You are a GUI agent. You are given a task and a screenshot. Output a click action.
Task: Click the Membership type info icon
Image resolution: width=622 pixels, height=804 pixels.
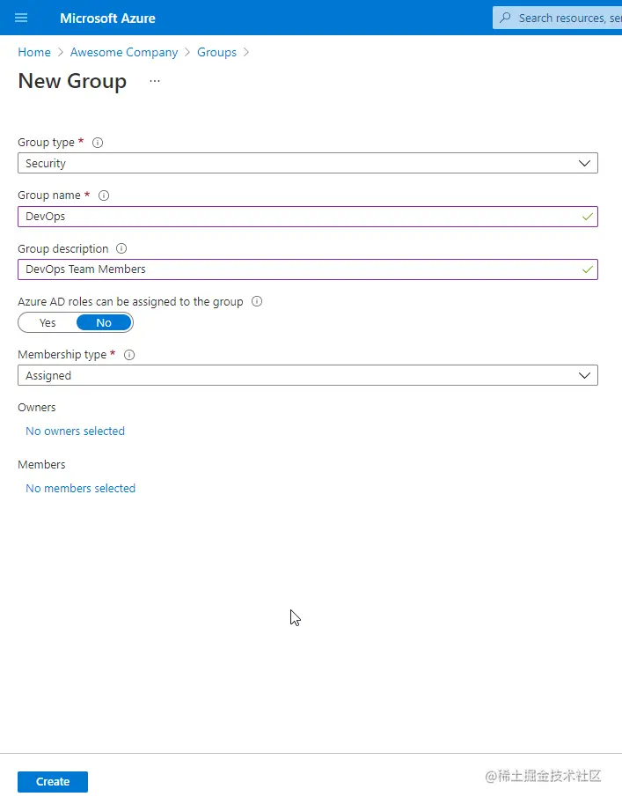(x=128, y=354)
